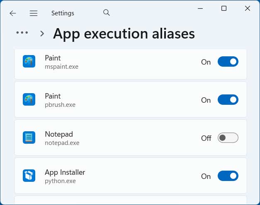Turn off the python.exe alias toggle
The image size is (260, 205).
(228, 176)
